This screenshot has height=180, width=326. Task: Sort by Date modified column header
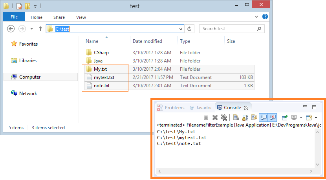[147, 41]
